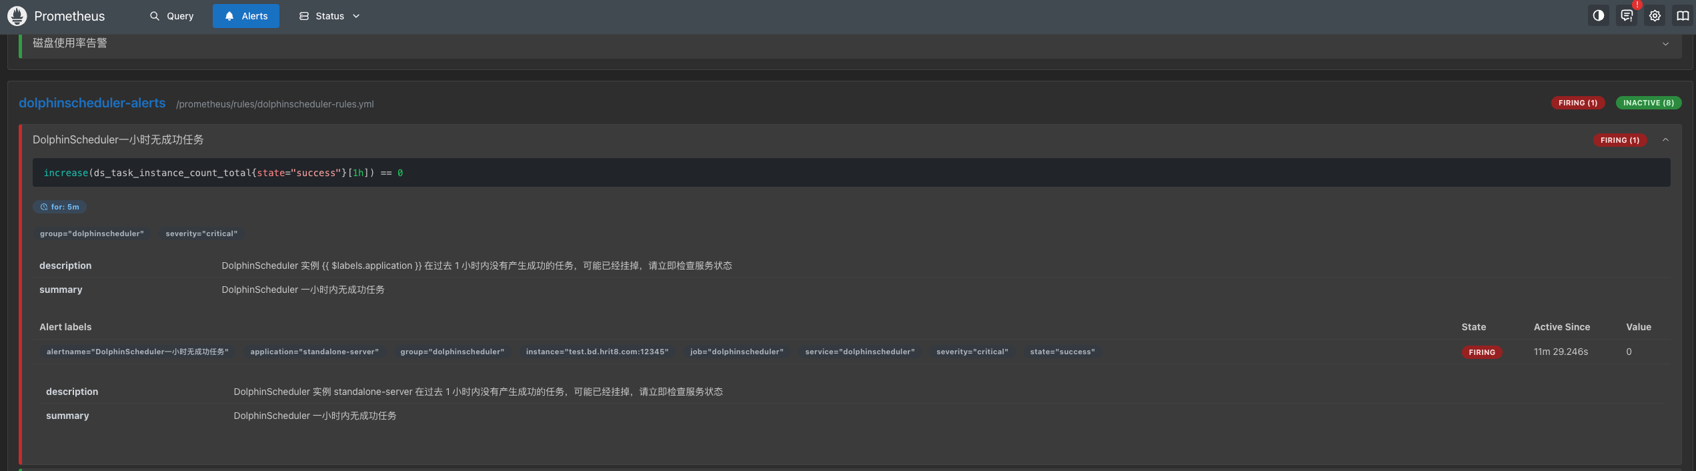Screen dimensions: 1696x471
Task: Click the Prometheus title text
Action: tap(69, 16)
